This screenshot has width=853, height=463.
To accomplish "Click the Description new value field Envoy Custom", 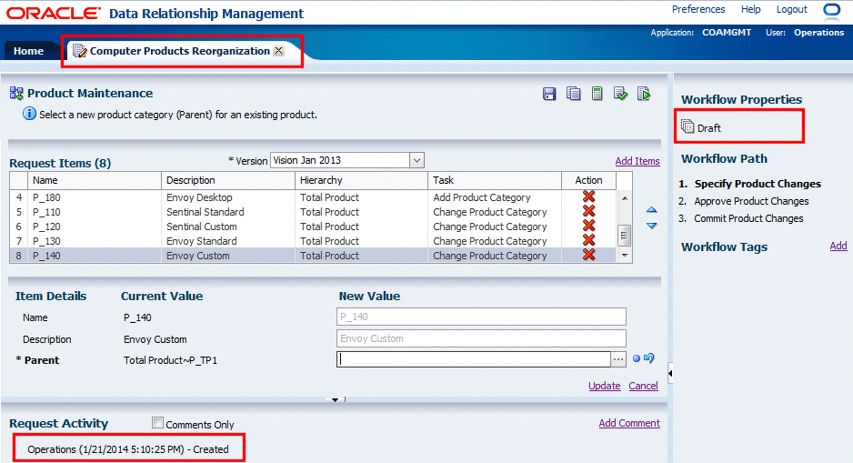I will coord(481,338).
